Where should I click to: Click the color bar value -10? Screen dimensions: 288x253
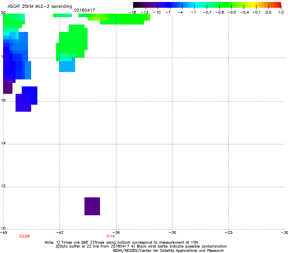coord(157,12)
